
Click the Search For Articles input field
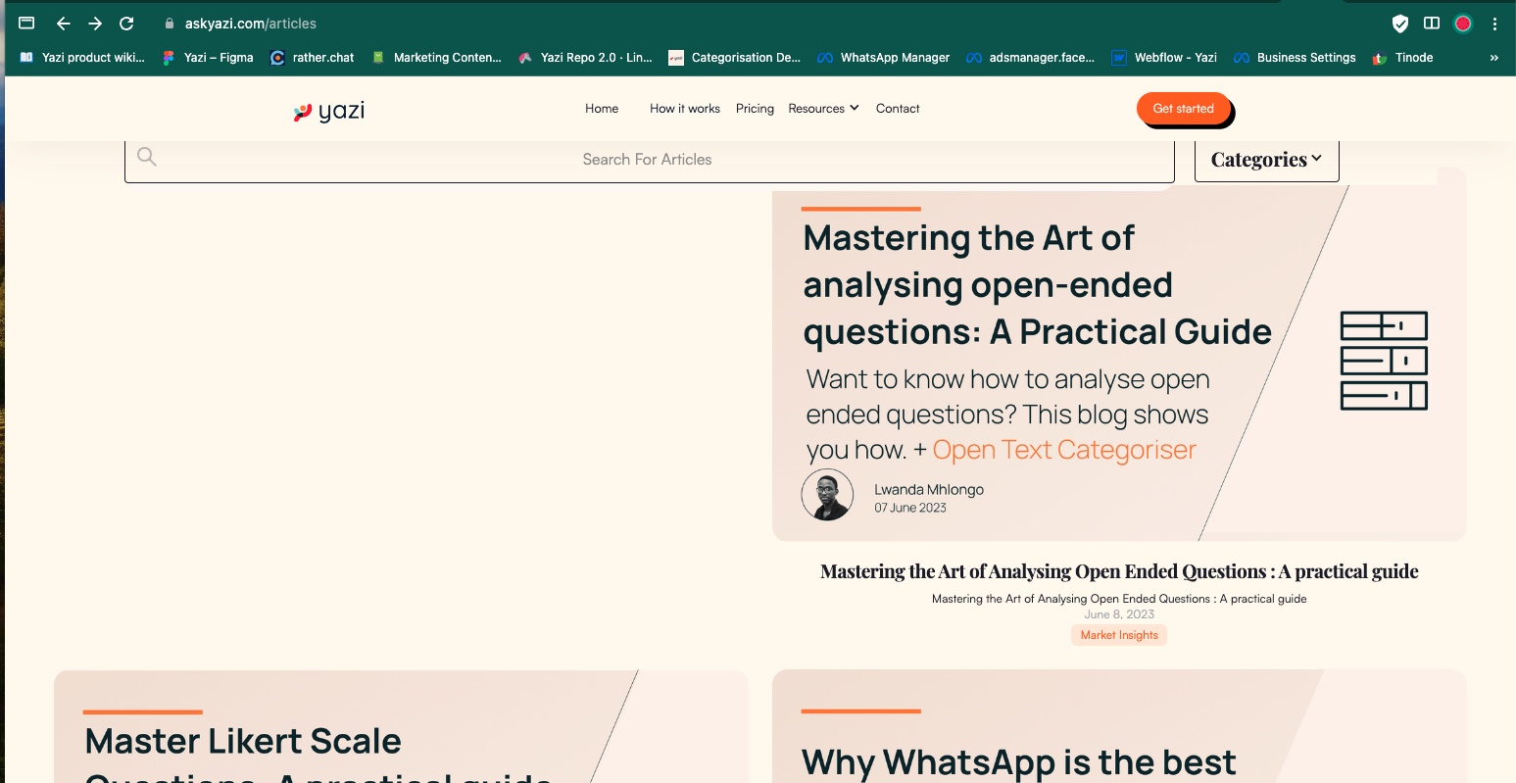pyautogui.click(x=647, y=159)
